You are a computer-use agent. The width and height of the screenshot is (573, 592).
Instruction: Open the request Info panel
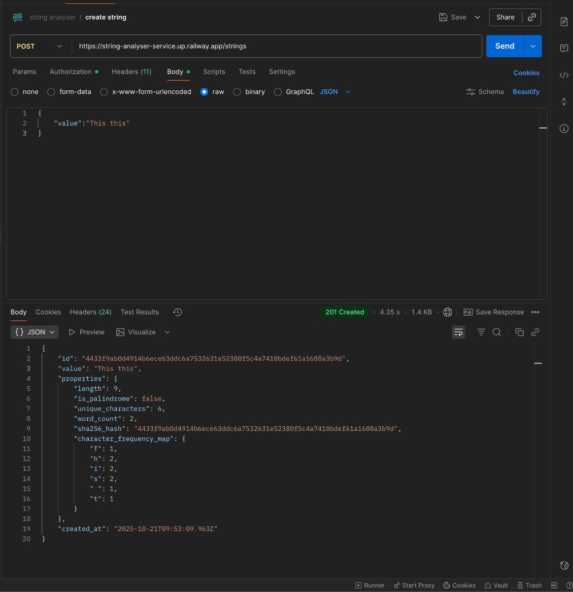(x=564, y=128)
